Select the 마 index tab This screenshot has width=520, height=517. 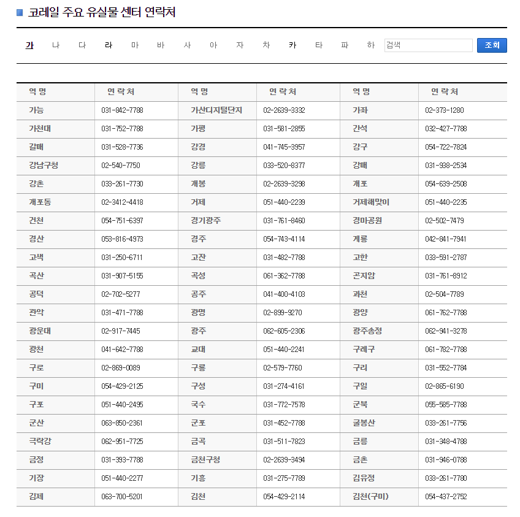[x=134, y=45]
